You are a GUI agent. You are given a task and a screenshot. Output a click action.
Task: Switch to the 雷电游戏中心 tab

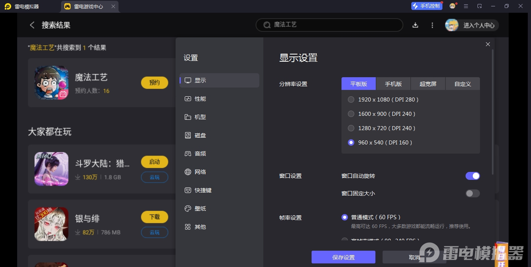pyautogui.click(x=90, y=6)
